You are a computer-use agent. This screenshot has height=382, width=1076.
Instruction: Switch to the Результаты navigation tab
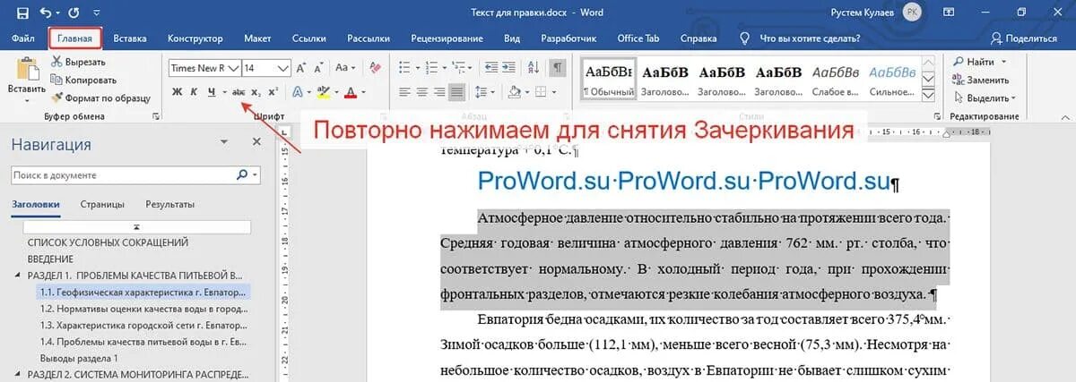170,204
